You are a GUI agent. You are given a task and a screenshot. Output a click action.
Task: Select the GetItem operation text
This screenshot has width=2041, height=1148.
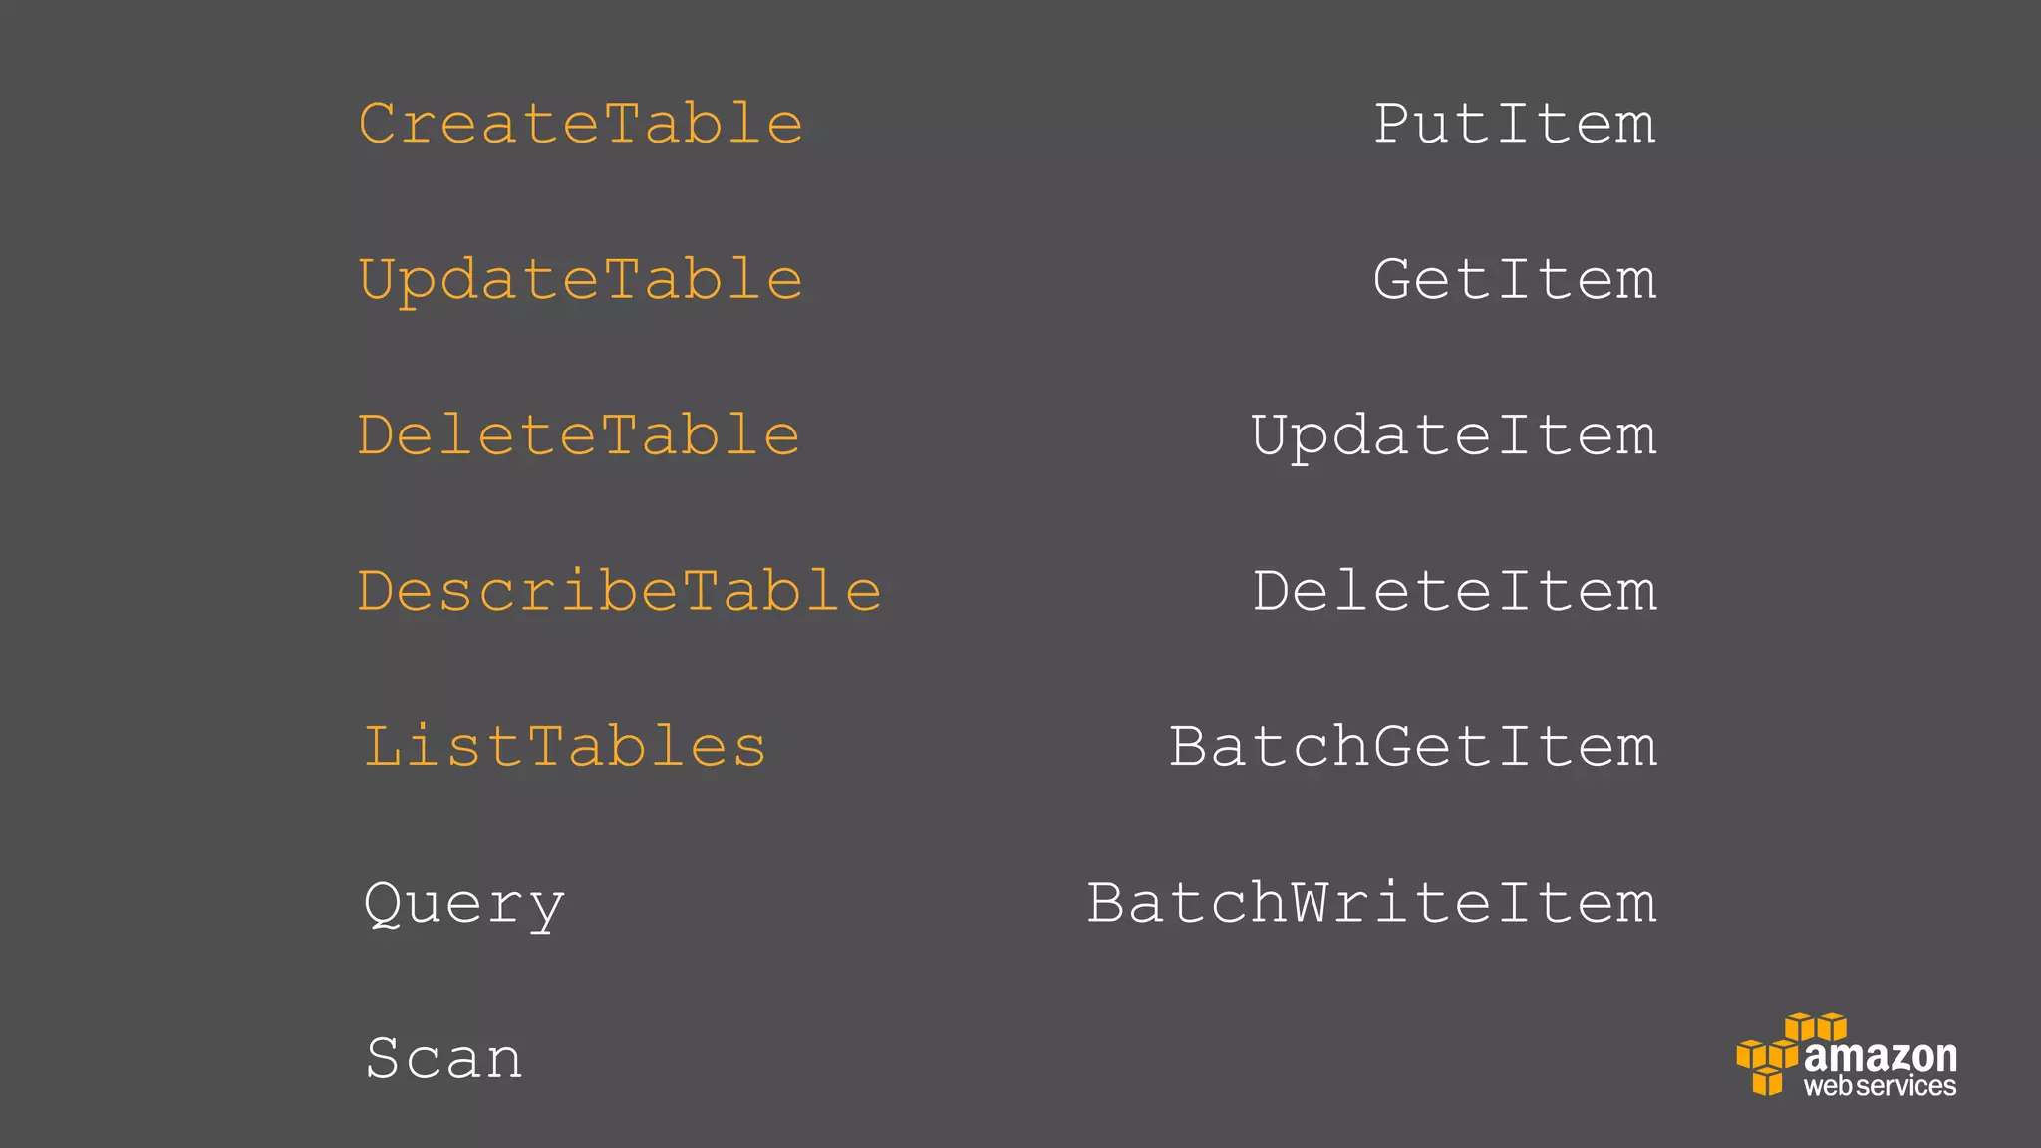coord(1515,279)
